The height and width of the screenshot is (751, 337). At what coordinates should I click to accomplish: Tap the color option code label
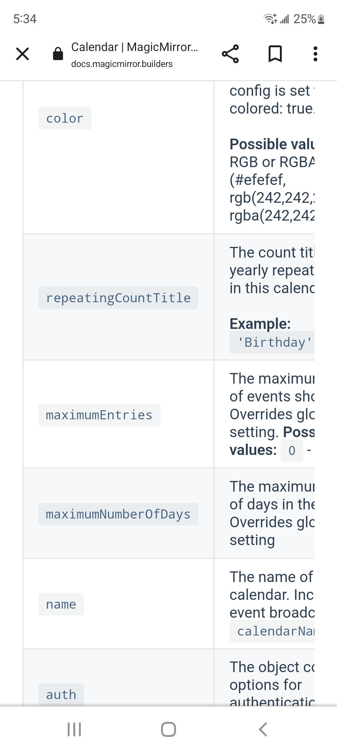coord(64,118)
